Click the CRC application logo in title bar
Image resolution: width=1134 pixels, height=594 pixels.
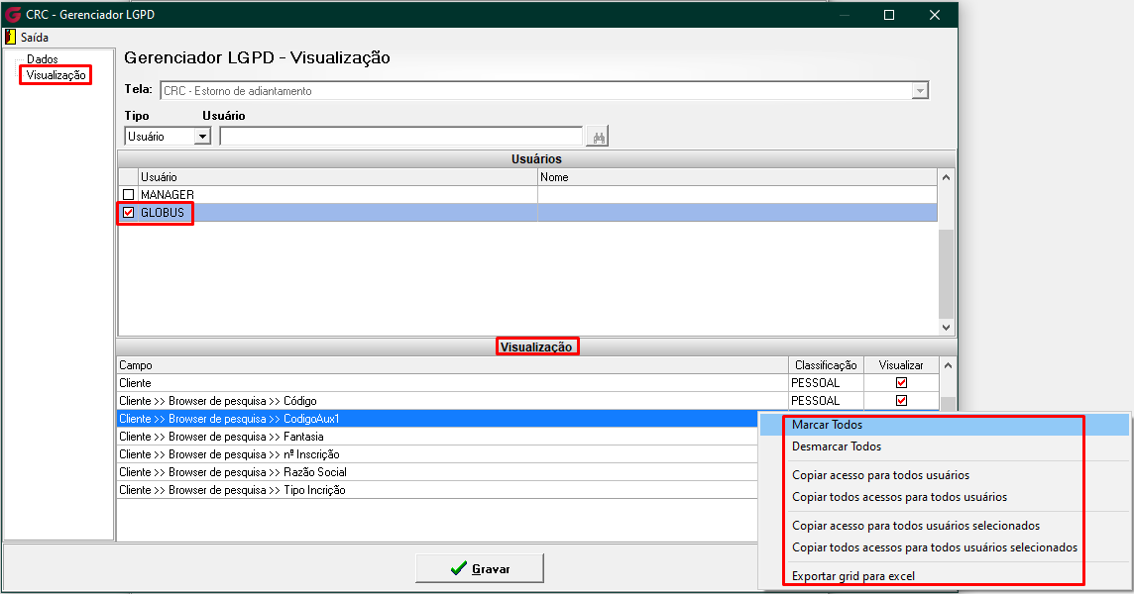coord(12,15)
